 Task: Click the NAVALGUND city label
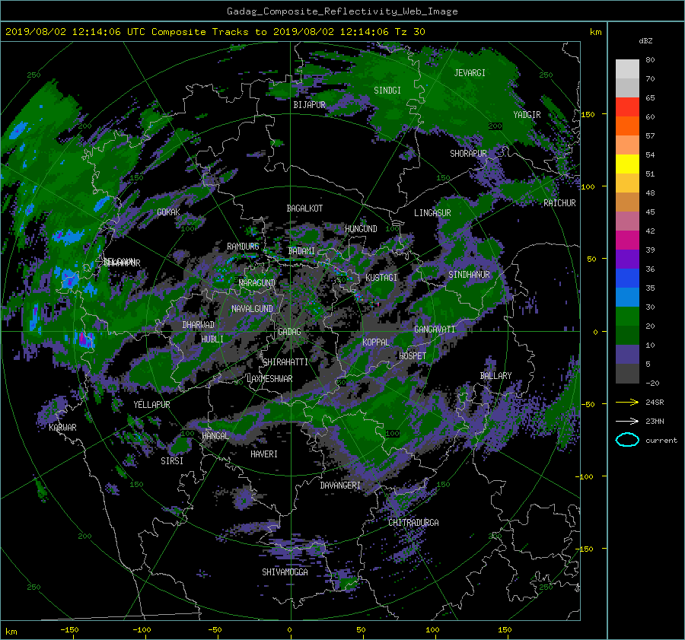tap(252, 309)
